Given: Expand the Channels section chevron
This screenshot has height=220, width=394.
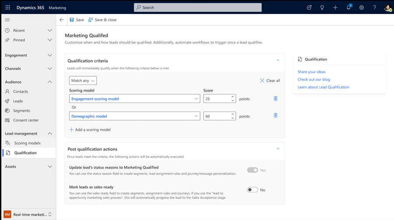Looking at the screenshot, I should (50, 69).
